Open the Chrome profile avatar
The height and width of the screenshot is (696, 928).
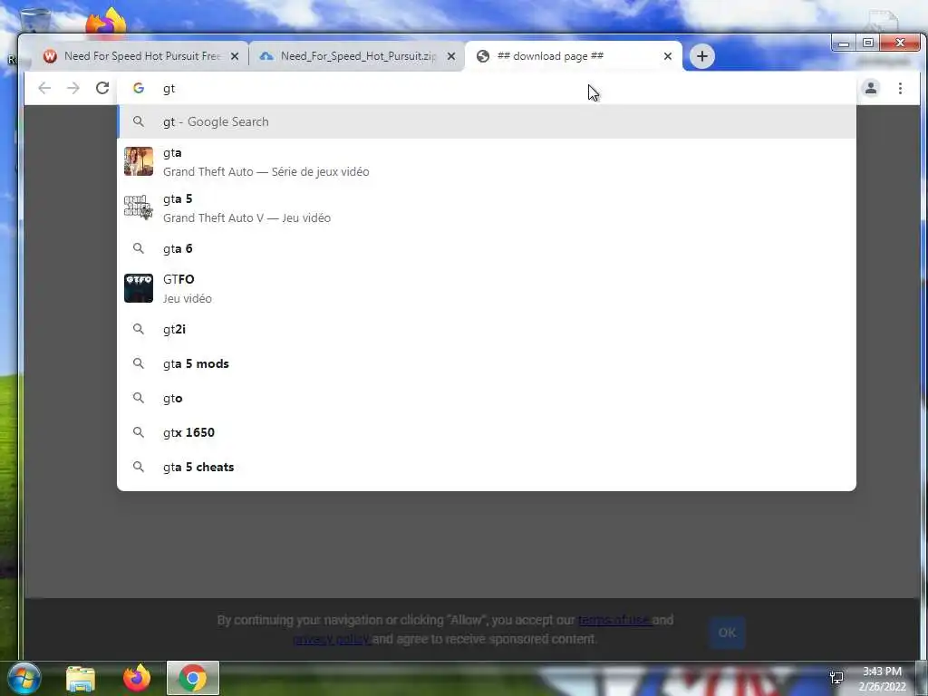871,88
